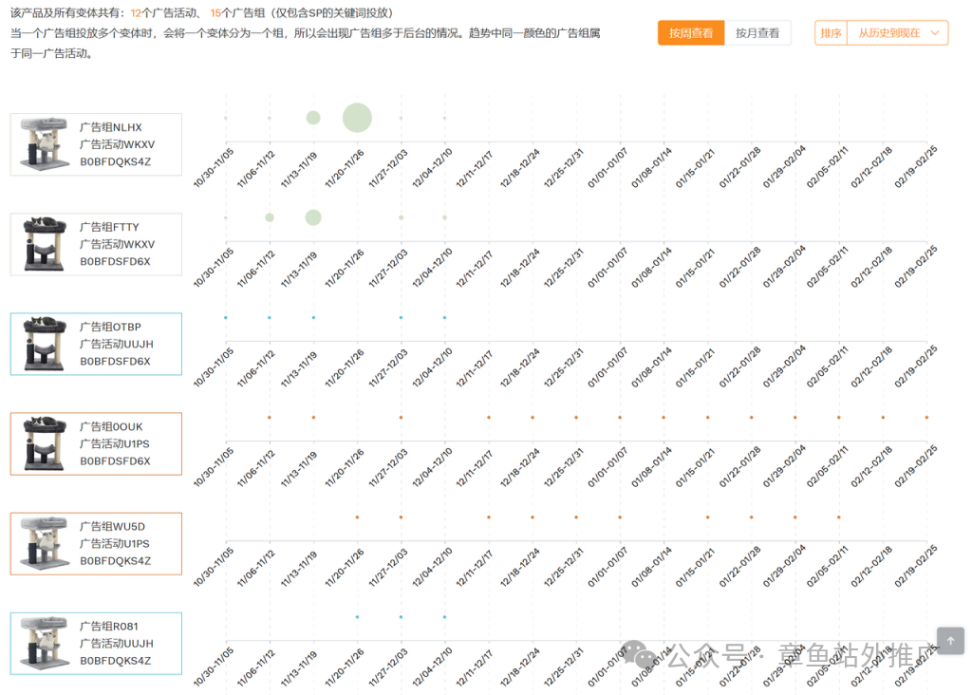Screen dimensions: 972x695
Task: Click the text 广告组0OUK
Action: click(111, 426)
